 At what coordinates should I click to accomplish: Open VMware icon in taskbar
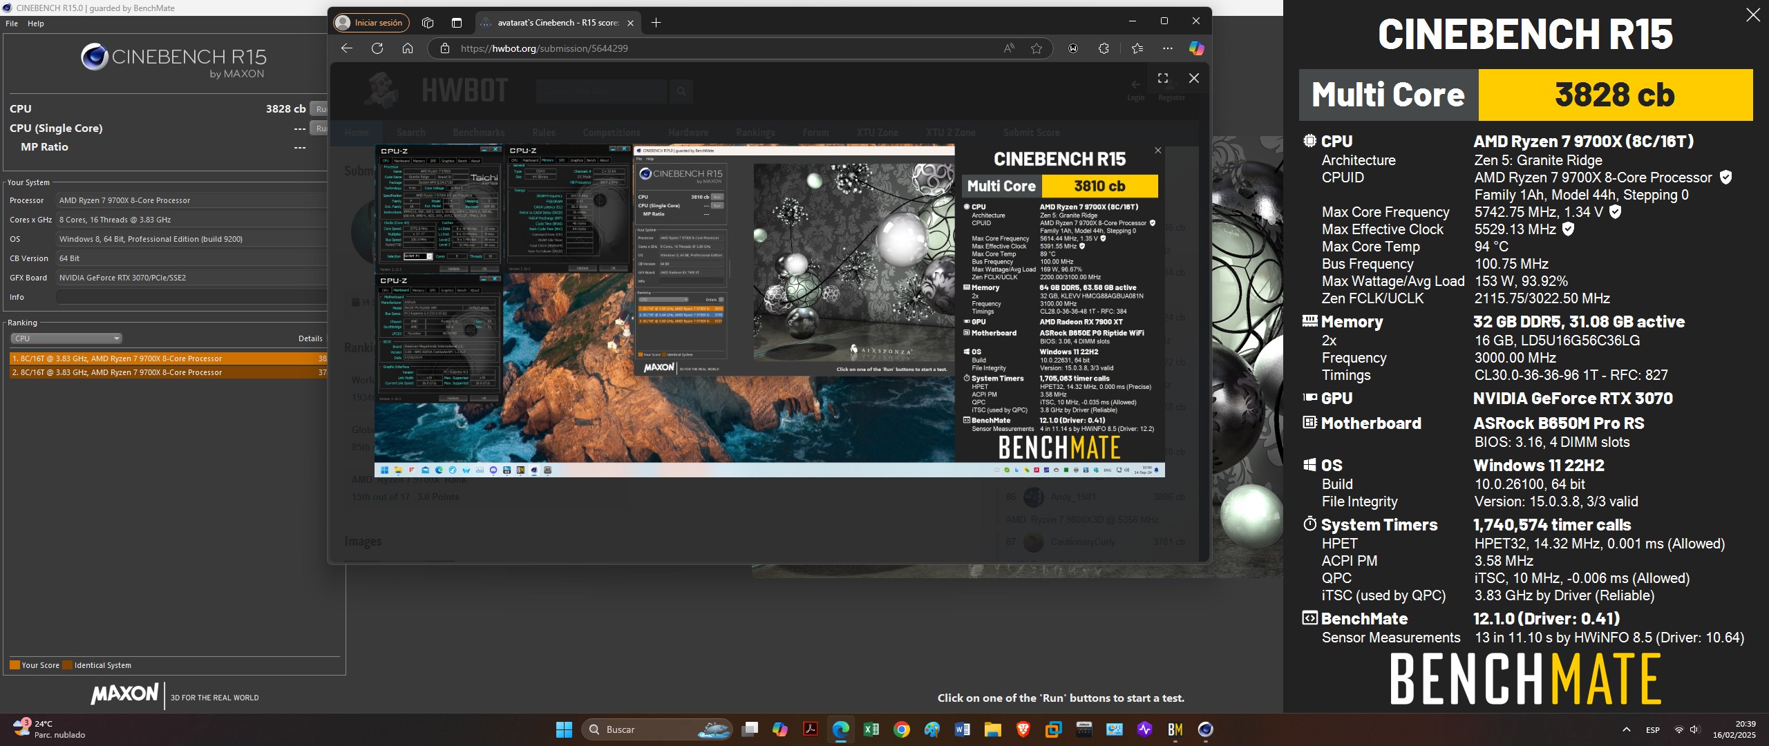(x=1053, y=729)
